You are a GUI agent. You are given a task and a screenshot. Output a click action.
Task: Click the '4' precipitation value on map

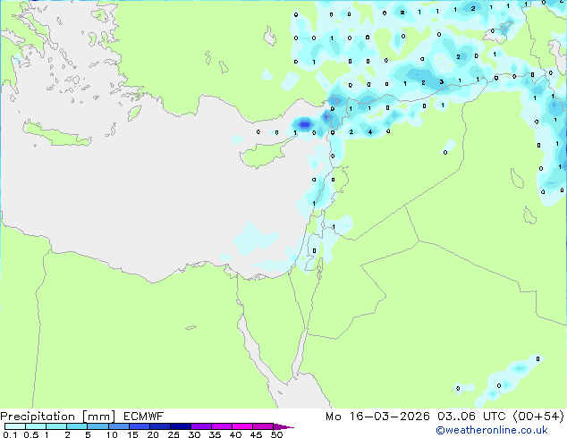pos(370,132)
